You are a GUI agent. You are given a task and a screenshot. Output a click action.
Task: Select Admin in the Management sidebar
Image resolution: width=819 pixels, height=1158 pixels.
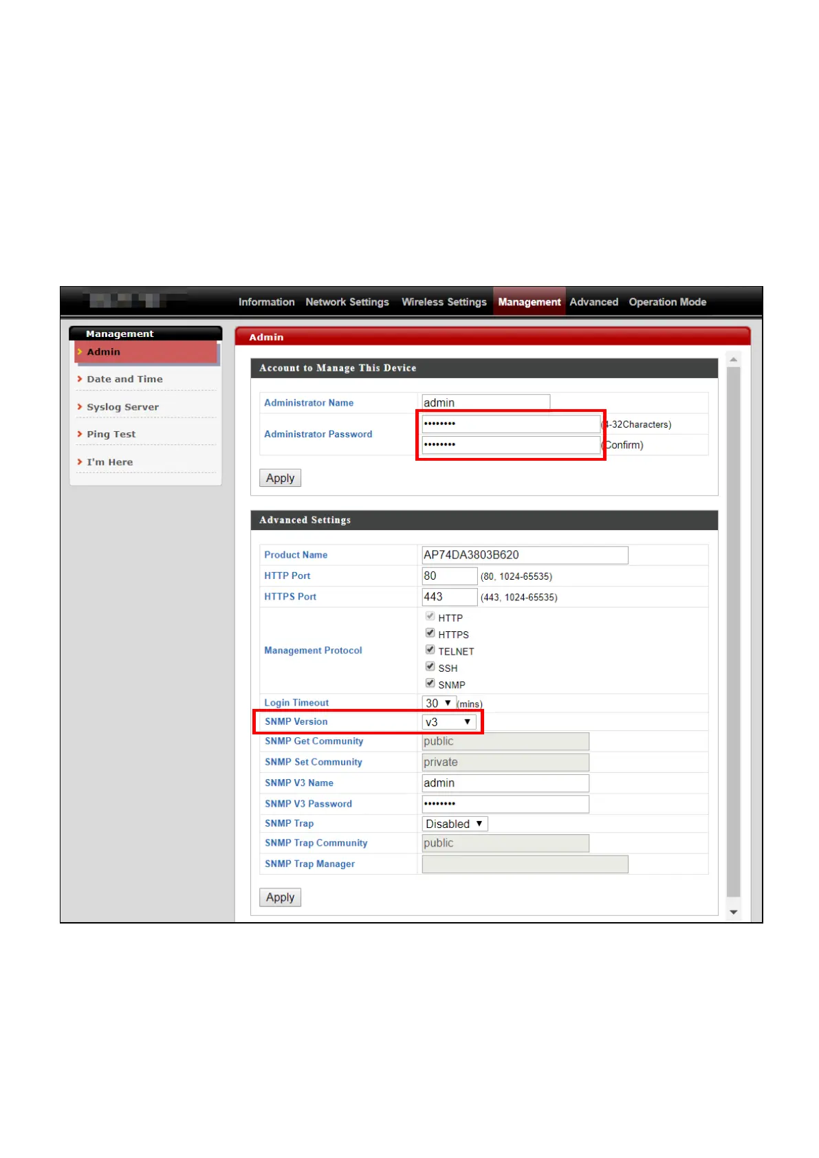146,351
